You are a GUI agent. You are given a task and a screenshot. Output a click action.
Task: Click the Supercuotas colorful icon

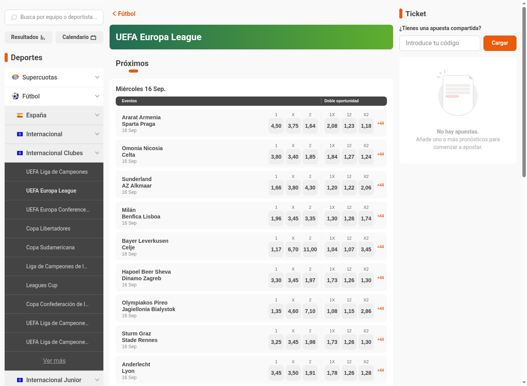pos(15,77)
